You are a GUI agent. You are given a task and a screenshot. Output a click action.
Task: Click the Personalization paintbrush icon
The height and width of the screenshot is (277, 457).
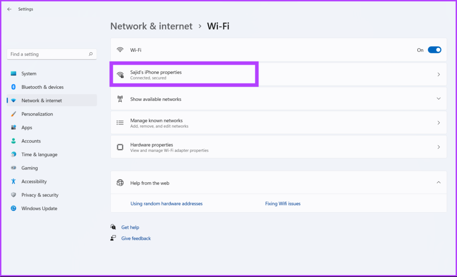pos(13,114)
